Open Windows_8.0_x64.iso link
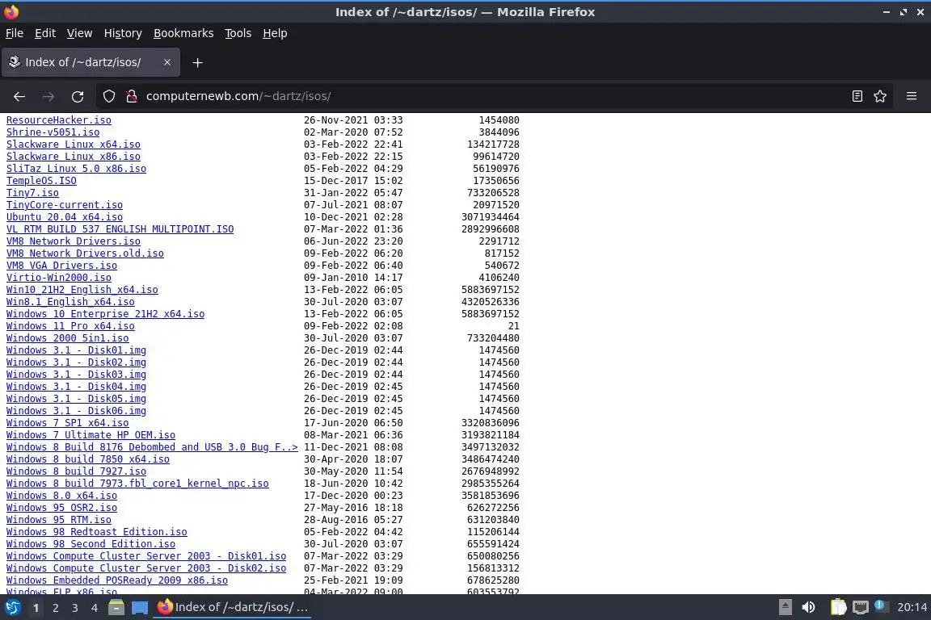This screenshot has height=620, width=931. (61, 496)
